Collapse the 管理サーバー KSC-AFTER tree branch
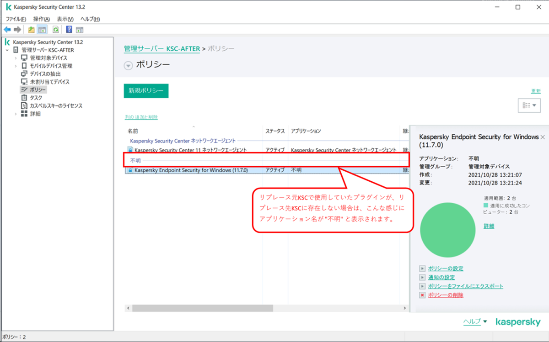549x342 pixels. 7,50
